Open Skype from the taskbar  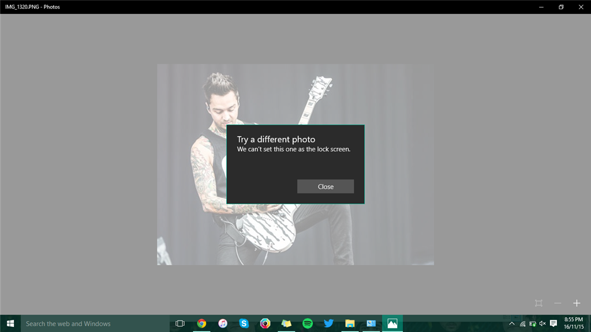[x=244, y=323]
